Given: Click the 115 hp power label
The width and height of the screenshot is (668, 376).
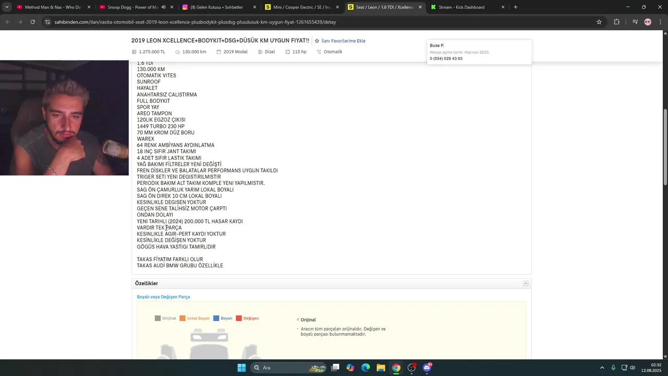Looking at the screenshot, I should (x=299, y=52).
